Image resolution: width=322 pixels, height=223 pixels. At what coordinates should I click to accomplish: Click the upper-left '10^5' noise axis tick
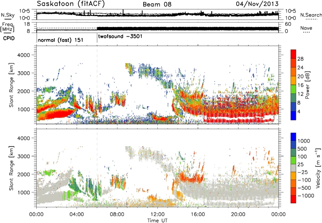click(x=25, y=11)
